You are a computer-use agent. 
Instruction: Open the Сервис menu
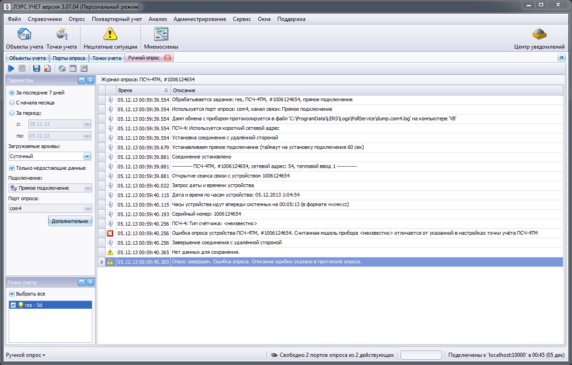242,19
